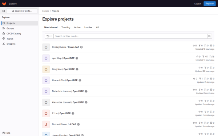Click issues count on Ondřej Kuzník's project
Screen dimensions: 218x136
pyautogui.click(x=212, y=46)
